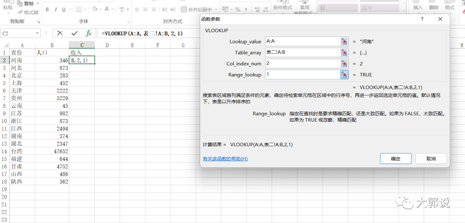This screenshot has width=465, height=223.
Task: Click the 取消 button
Action: pos(431,159)
